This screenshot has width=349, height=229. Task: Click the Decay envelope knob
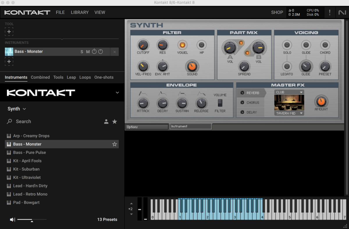tap(162, 103)
